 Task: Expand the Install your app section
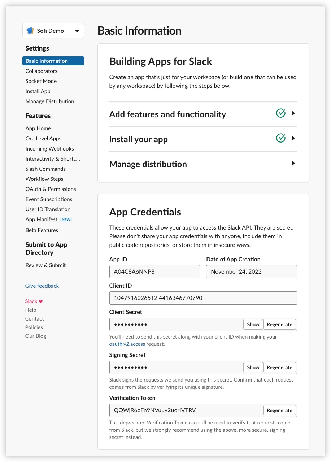293,138
